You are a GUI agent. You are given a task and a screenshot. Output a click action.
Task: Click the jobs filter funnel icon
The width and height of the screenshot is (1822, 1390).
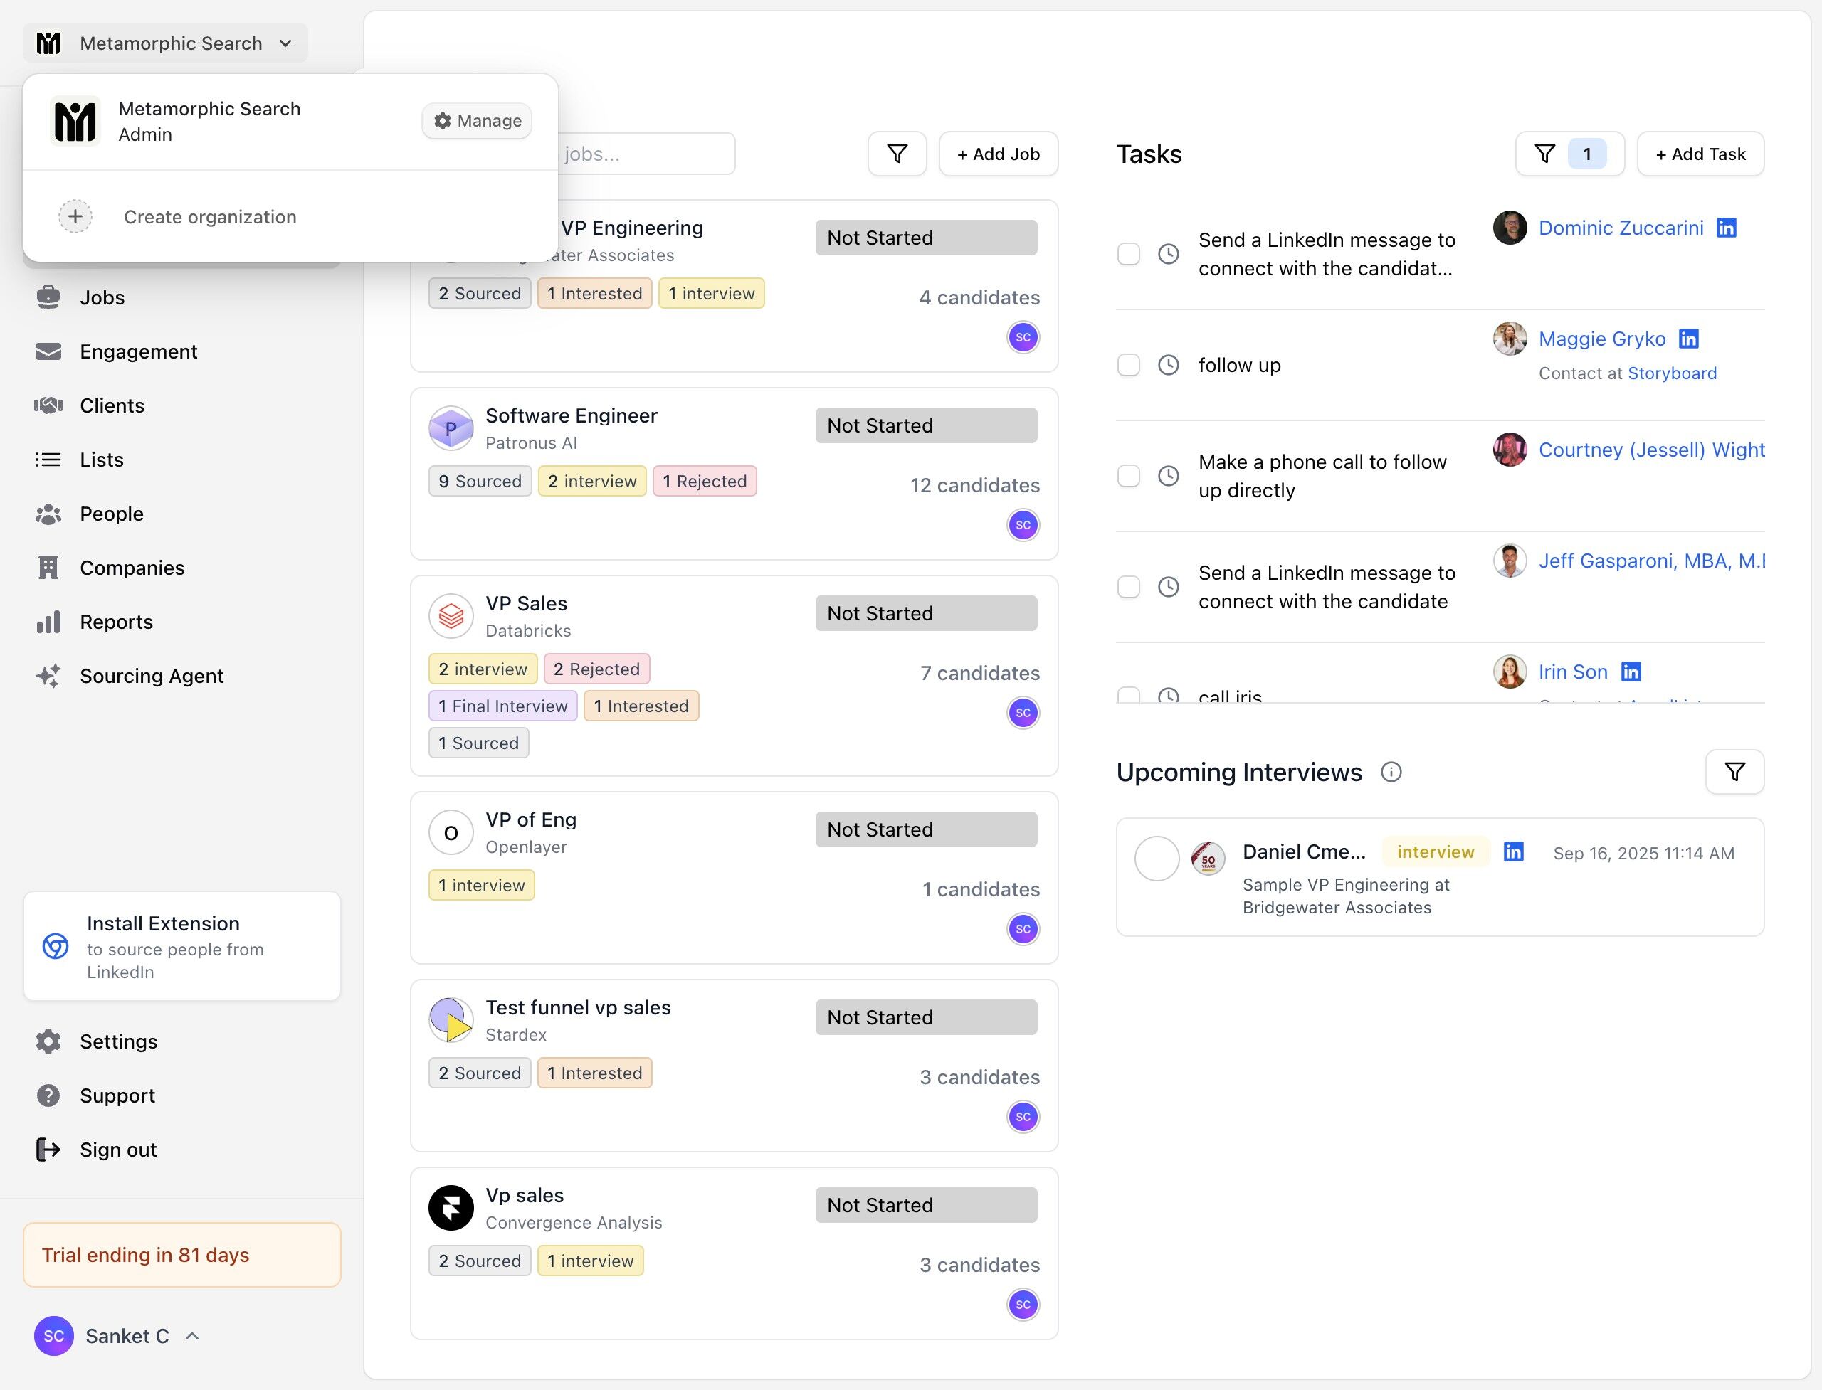pos(897,154)
